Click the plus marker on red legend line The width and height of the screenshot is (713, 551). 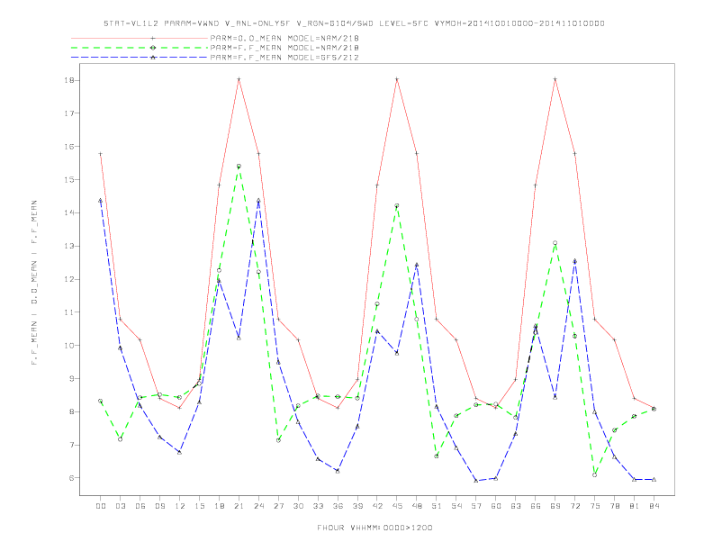pos(153,38)
